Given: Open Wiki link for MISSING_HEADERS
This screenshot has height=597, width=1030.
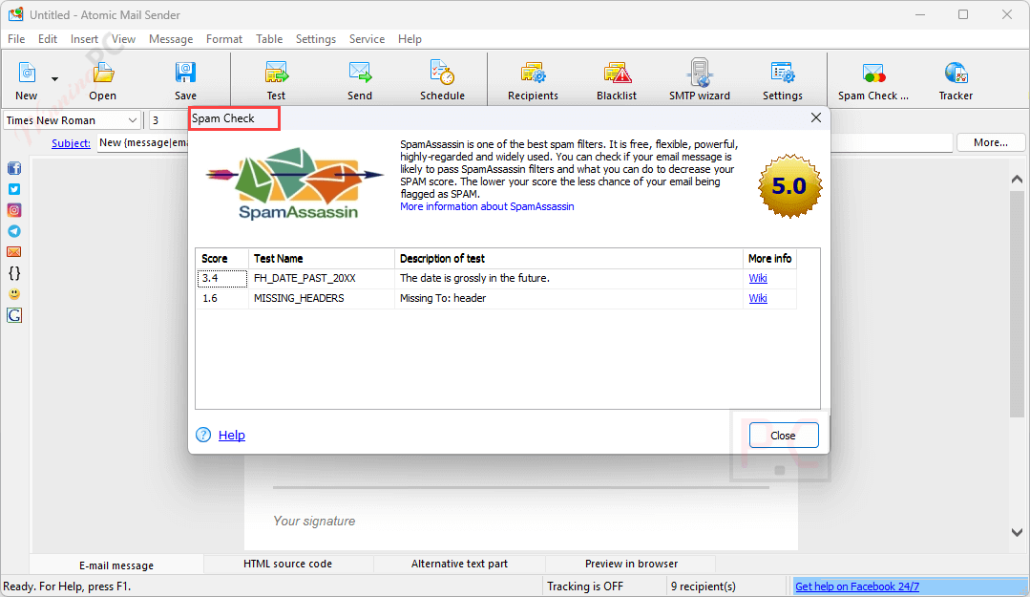Looking at the screenshot, I should (758, 298).
